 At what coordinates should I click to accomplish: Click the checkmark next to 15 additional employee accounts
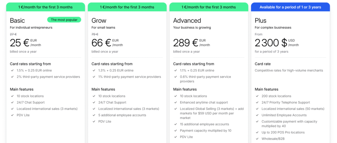[x=175, y=124]
